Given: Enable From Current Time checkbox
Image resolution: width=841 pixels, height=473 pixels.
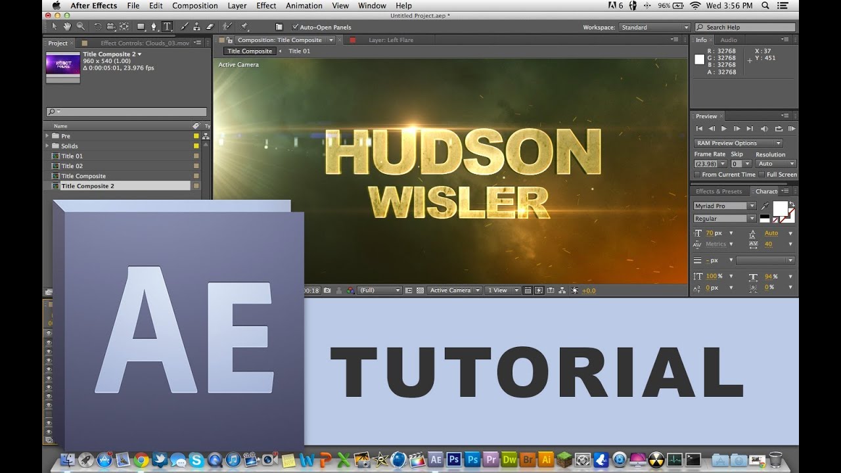Looking at the screenshot, I should 697,175.
